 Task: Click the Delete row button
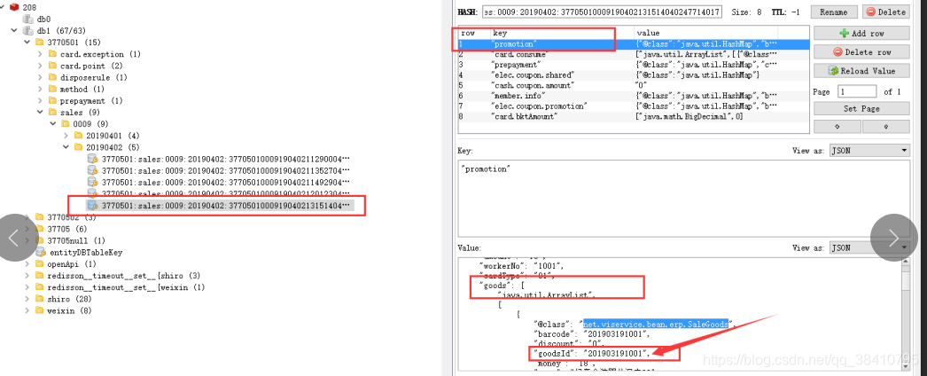[x=861, y=52]
